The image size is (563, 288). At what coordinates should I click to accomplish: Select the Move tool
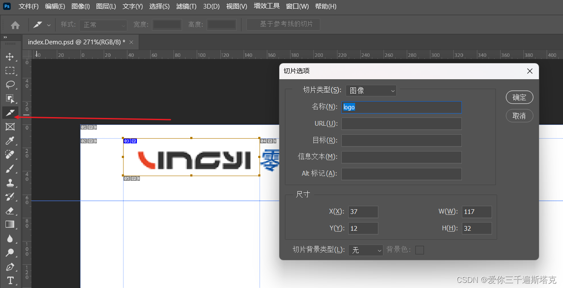coord(10,57)
